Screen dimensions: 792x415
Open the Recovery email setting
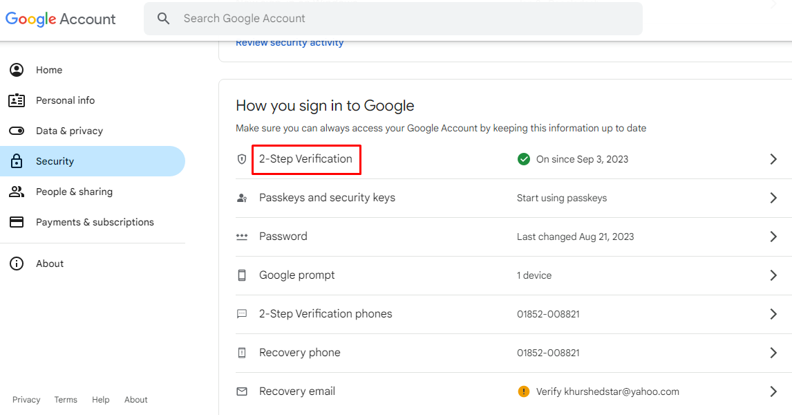click(297, 391)
